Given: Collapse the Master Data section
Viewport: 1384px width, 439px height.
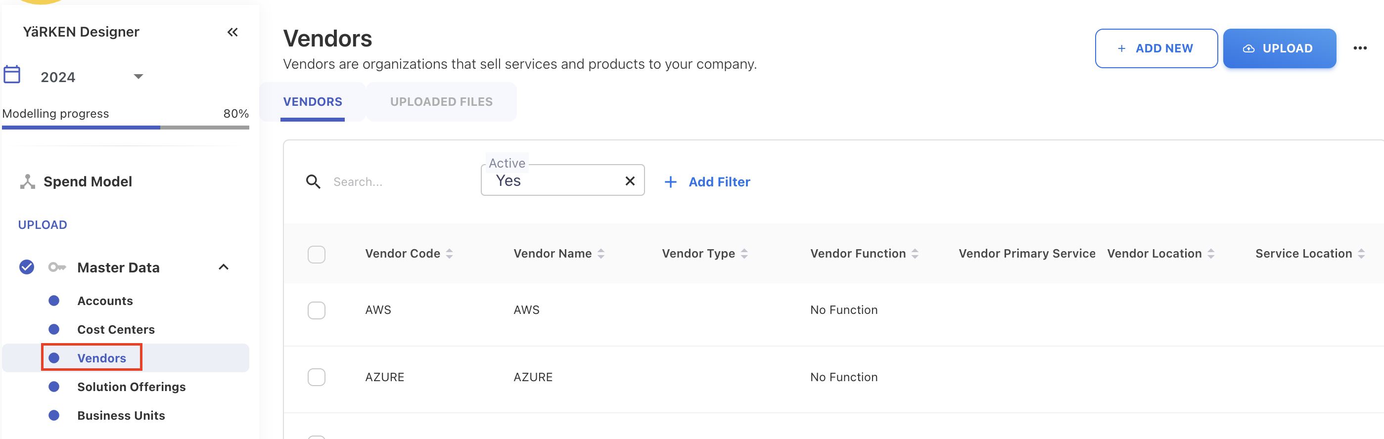Looking at the screenshot, I should tap(224, 267).
